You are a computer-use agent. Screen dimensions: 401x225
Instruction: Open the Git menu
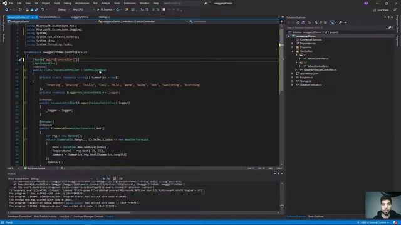coord(36,3)
